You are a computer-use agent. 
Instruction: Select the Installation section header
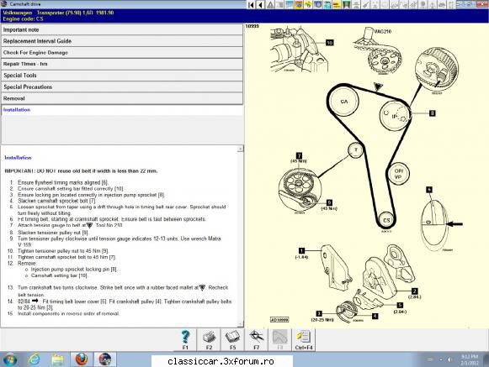pyautogui.click(x=122, y=110)
